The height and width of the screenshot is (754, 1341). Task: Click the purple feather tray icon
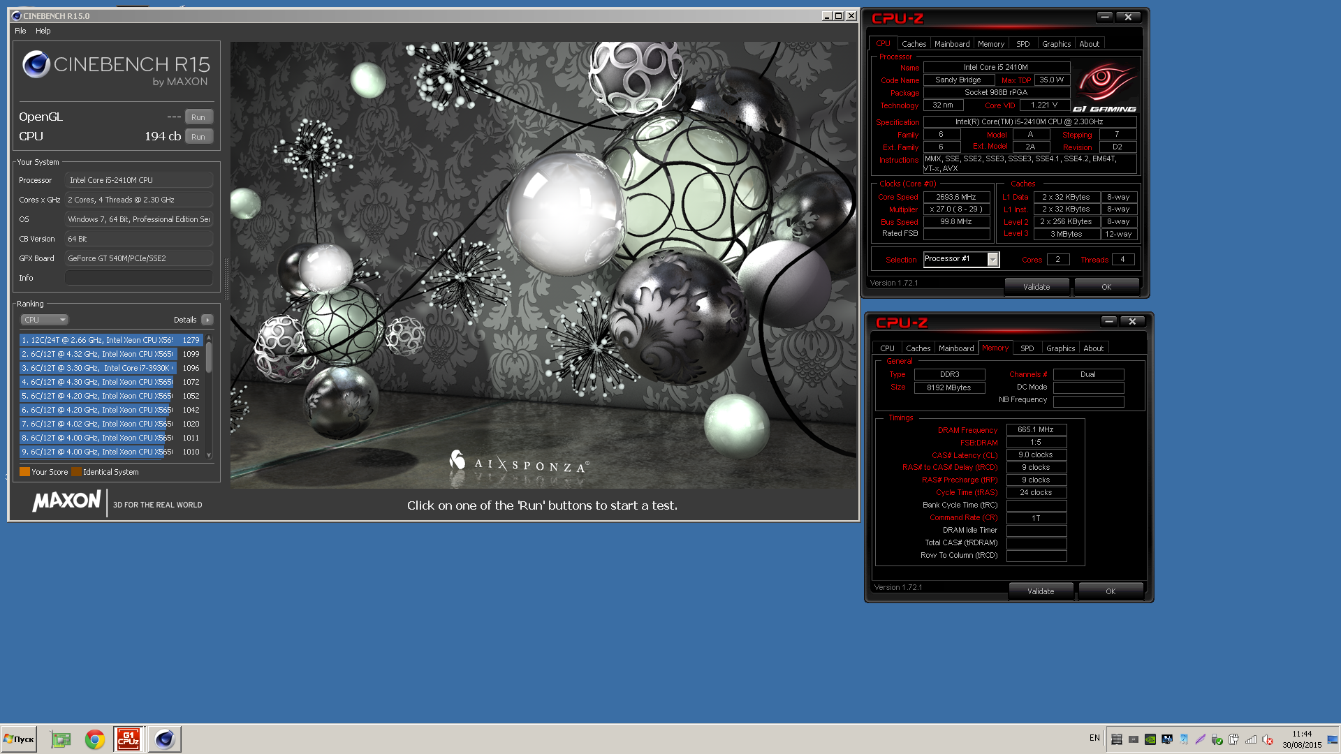pos(1201,739)
